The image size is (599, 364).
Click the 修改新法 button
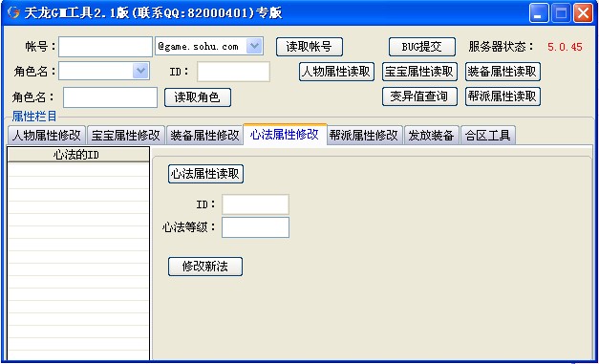pos(205,267)
